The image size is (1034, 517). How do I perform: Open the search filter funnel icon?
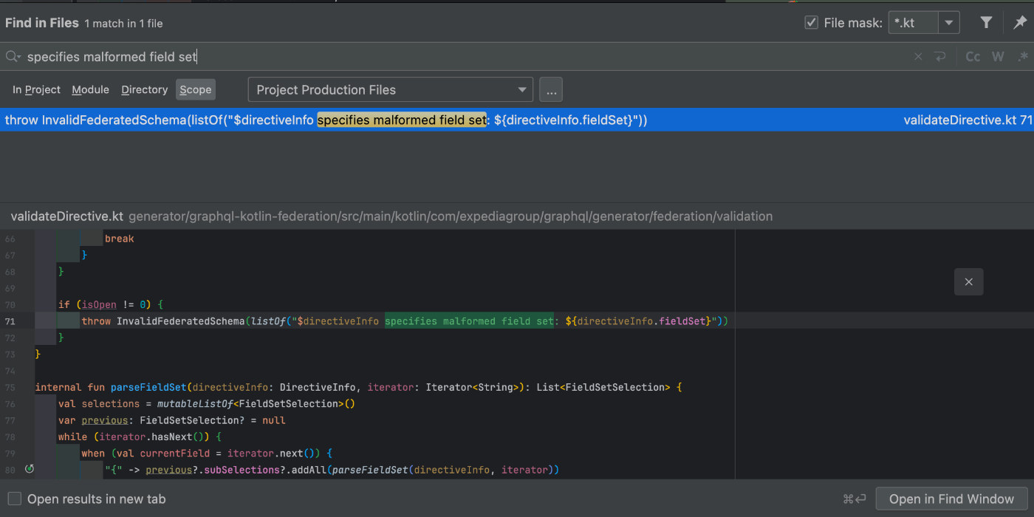tap(986, 22)
